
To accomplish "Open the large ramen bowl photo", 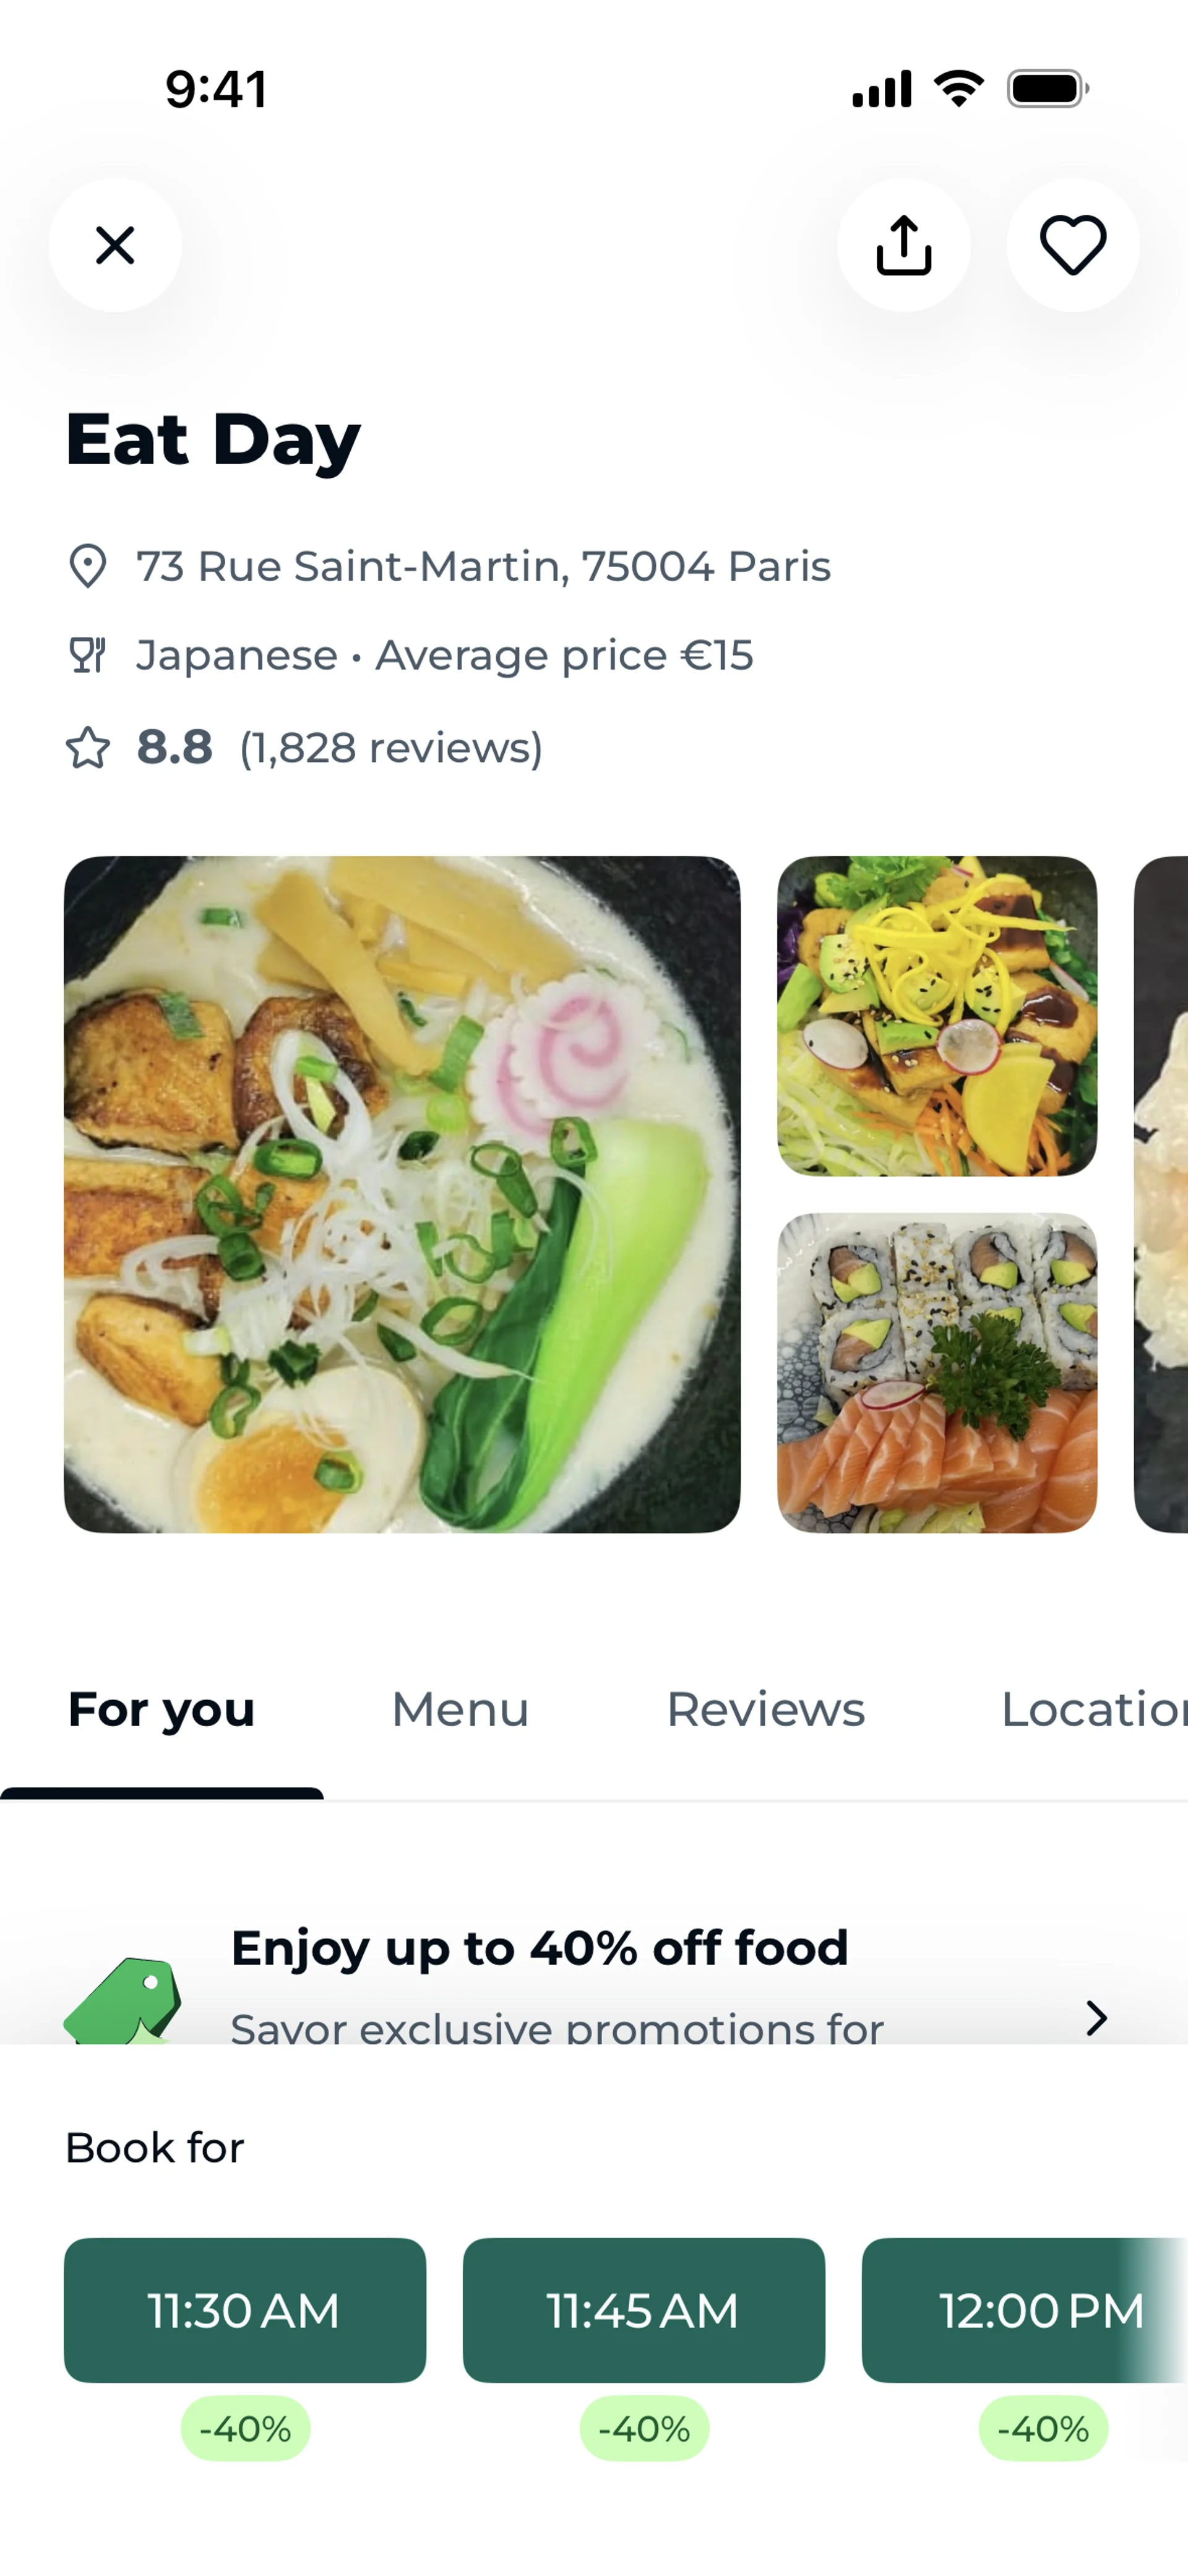I will pos(402,1194).
